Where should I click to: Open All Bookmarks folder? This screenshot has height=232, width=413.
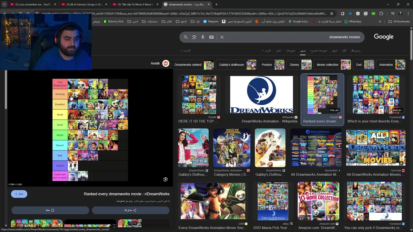click(399, 22)
